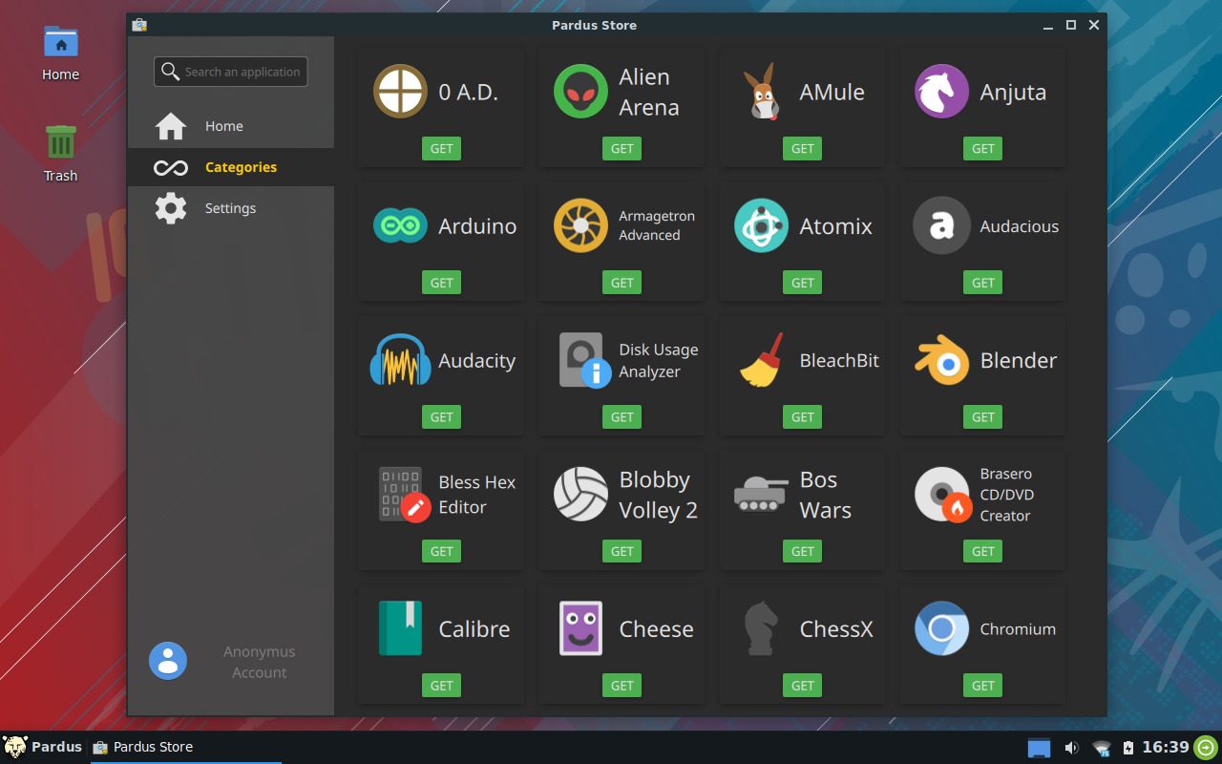
Task: Select the Audacity waveform icon
Action: 399,360
